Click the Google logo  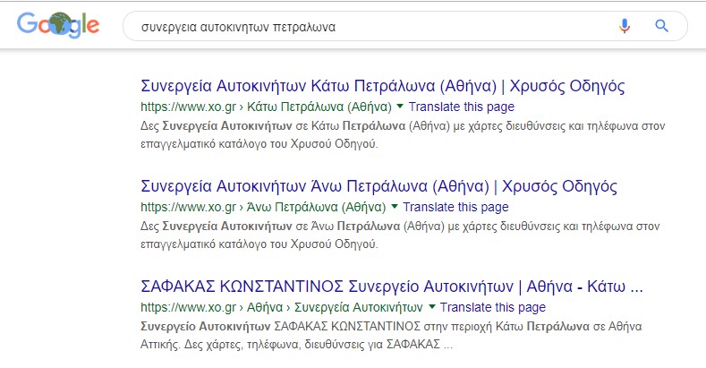tap(58, 25)
